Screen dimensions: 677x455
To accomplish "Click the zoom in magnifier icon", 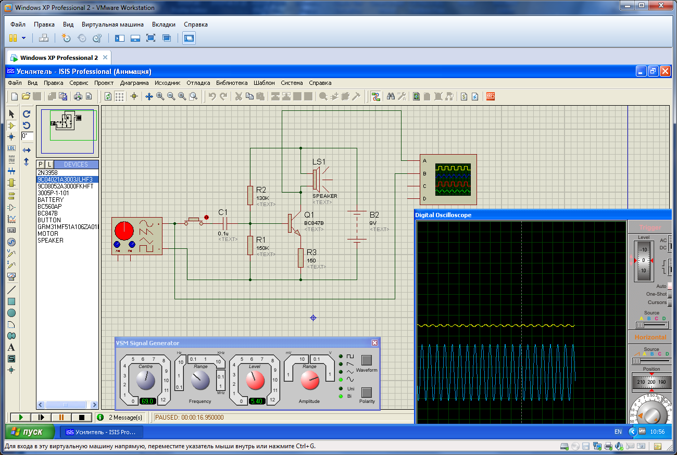I will [160, 96].
